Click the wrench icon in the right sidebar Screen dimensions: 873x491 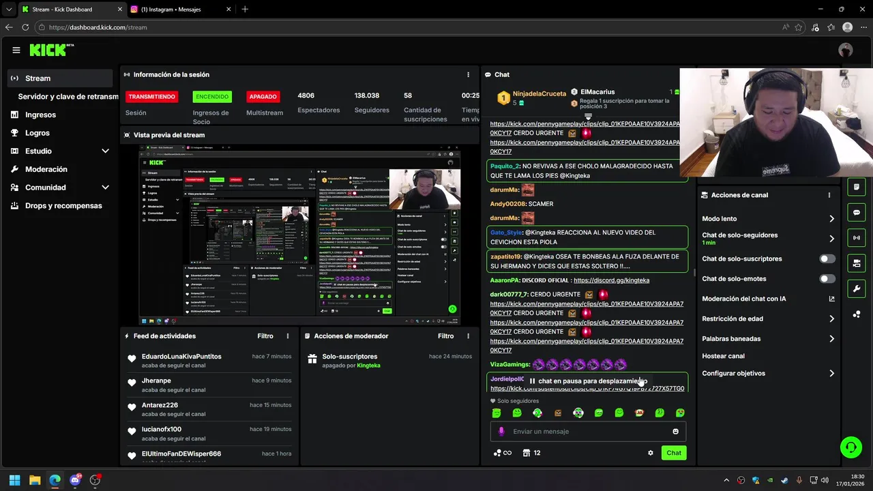pos(857,288)
